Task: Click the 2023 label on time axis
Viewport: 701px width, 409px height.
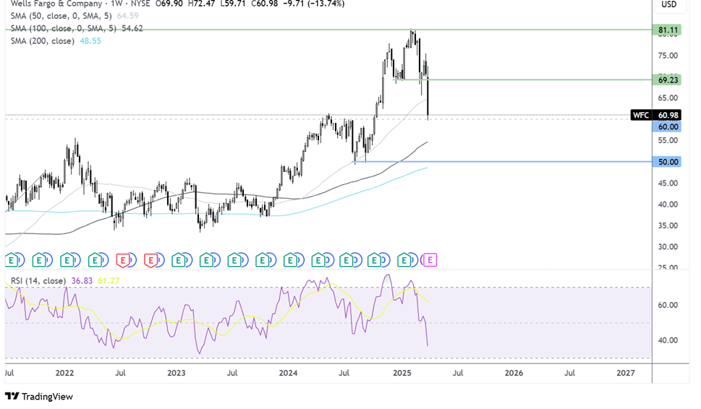Action: (x=176, y=373)
